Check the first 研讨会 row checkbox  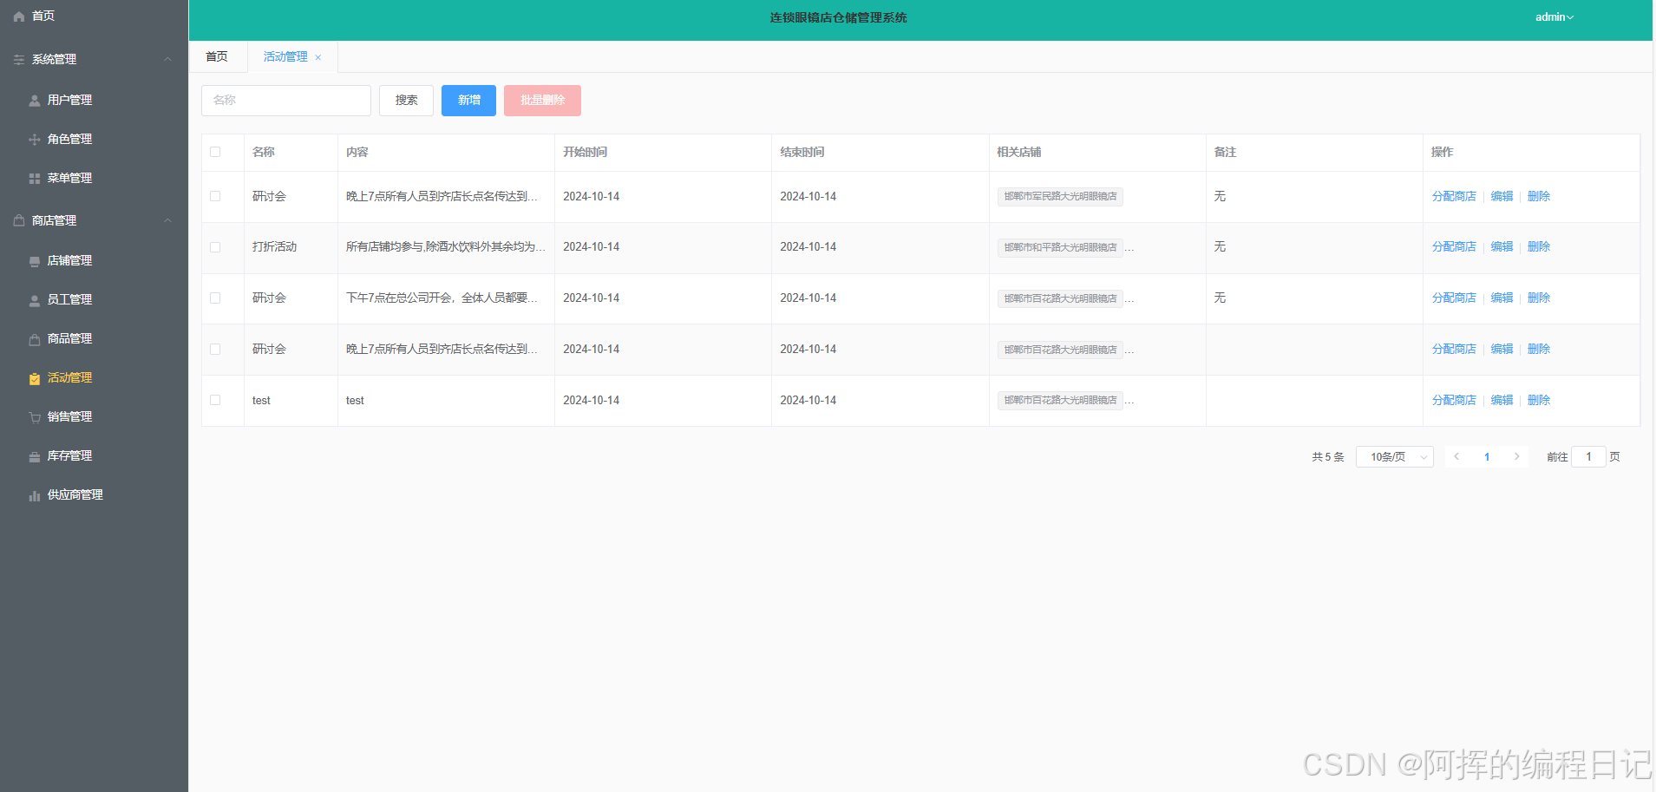pyautogui.click(x=215, y=196)
